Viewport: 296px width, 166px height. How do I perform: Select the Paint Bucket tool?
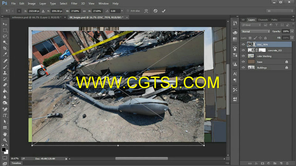(x=5, y=91)
